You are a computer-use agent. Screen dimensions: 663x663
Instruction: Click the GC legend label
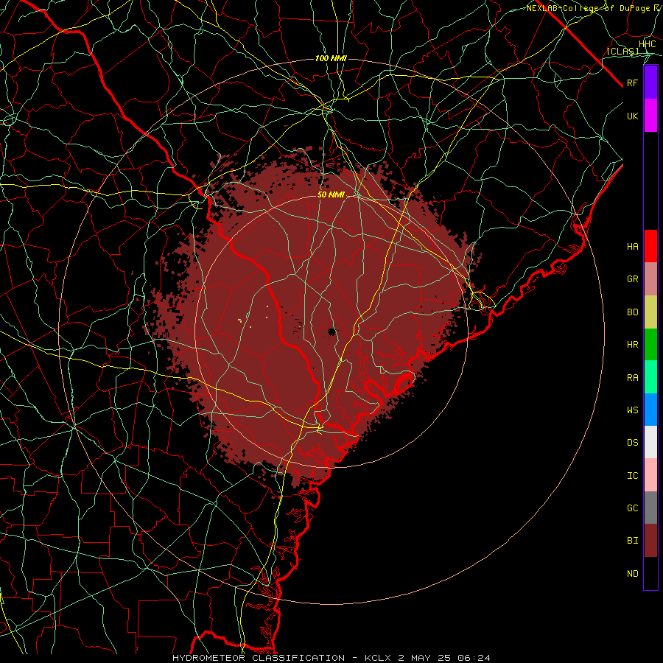(x=632, y=508)
